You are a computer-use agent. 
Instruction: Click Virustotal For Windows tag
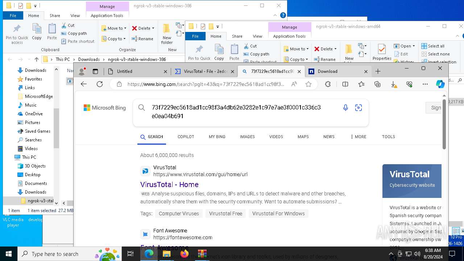(x=278, y=214)
